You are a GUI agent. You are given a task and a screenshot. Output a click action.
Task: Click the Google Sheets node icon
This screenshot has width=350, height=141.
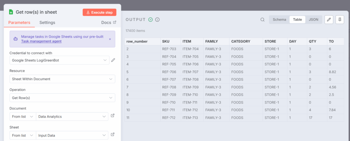click(11, 12)
